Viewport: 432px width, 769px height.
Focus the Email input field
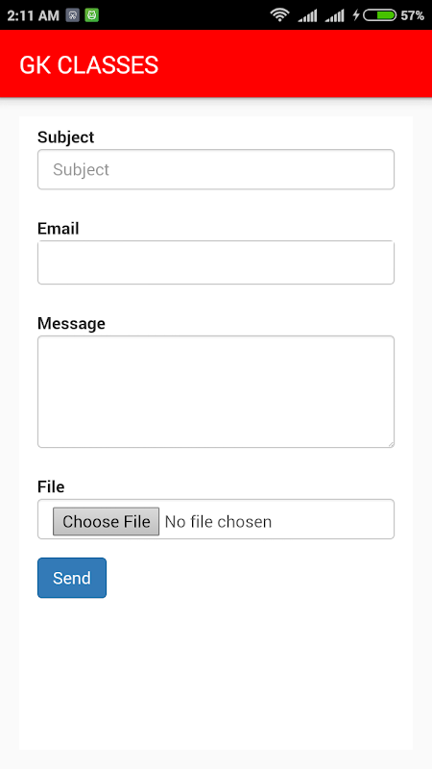(216, 262)
